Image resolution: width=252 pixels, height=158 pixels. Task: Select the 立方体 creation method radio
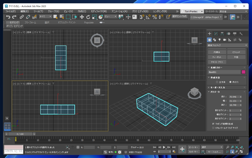point(217,82)
